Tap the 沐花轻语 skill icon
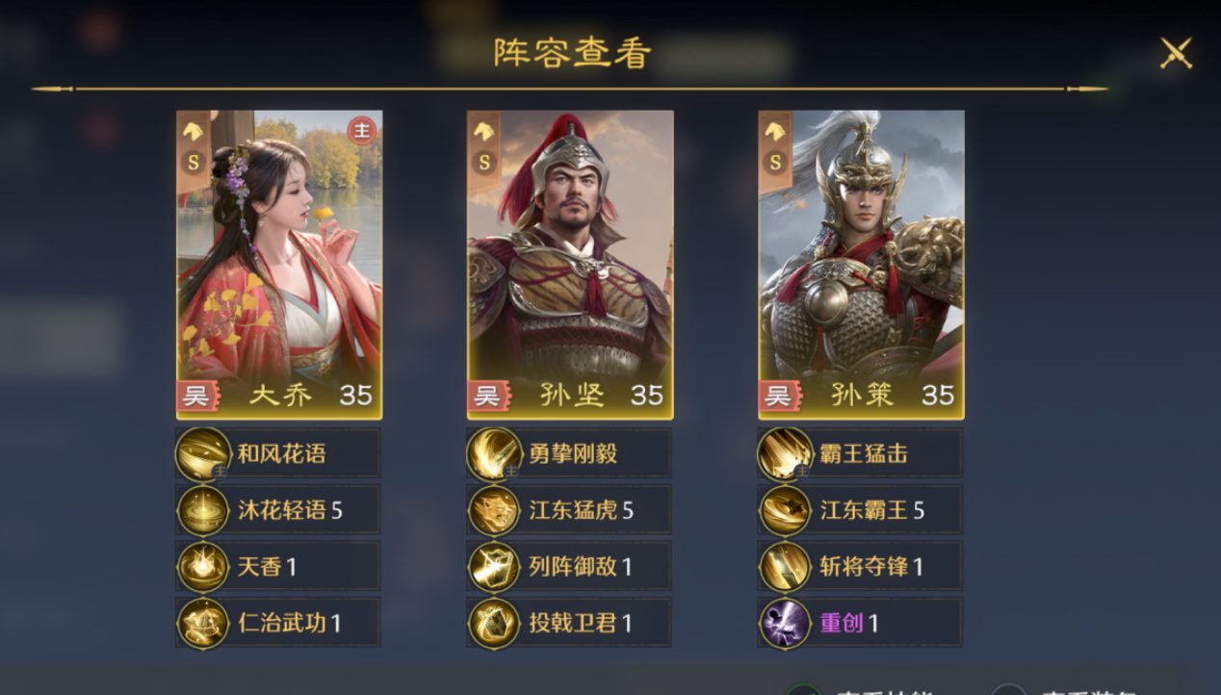 click(204, 510)
